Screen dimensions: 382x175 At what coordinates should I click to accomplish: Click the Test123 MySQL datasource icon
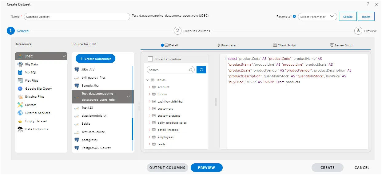[x=77, y=108]
